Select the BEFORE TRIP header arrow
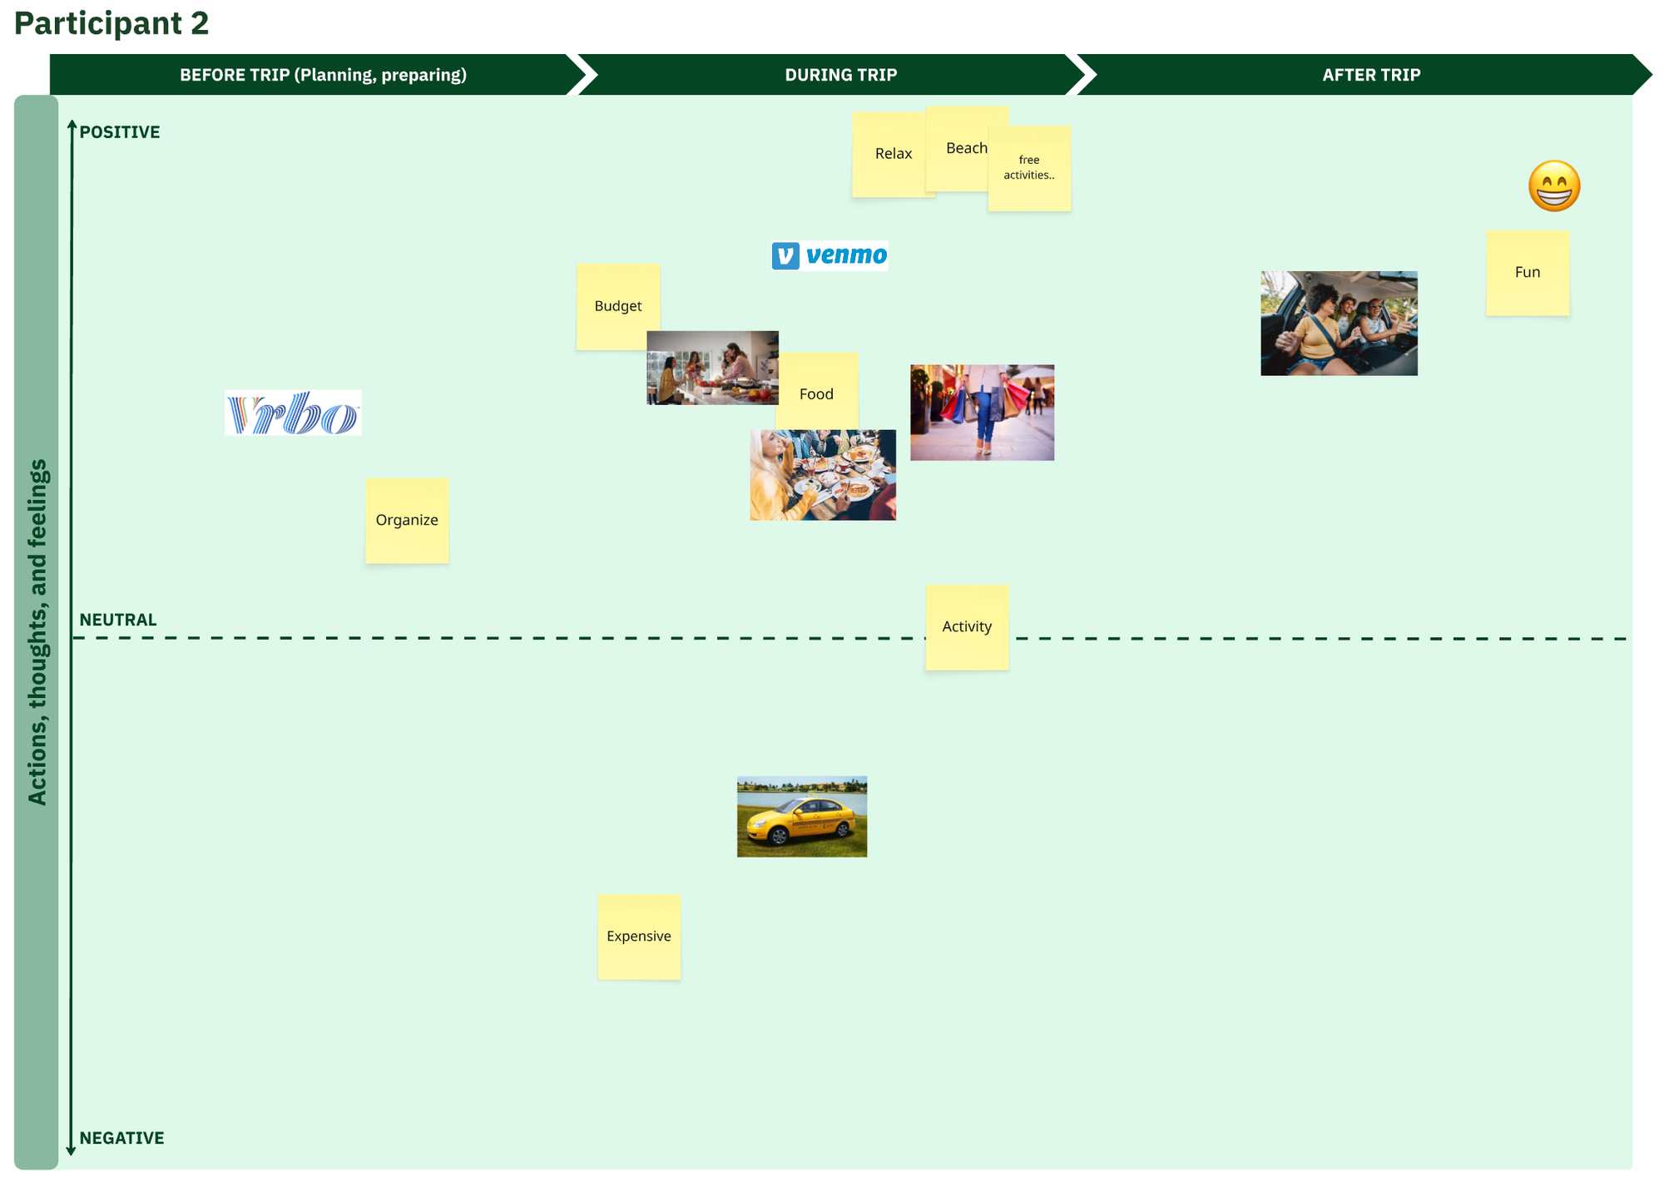This screenshot has height=1187, width=1664. click(323, 75)
